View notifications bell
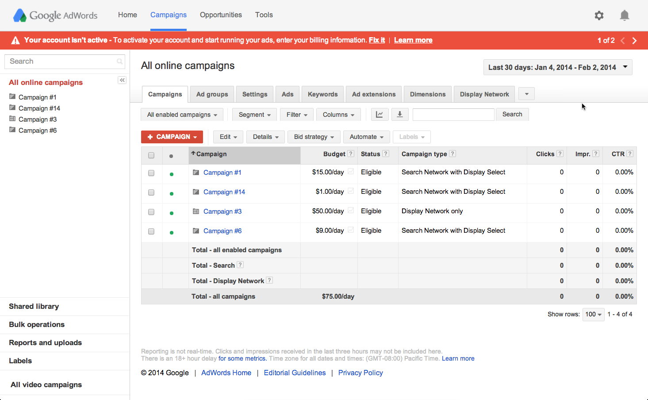This screenshot has height=400, width=648. click(625, 15)
